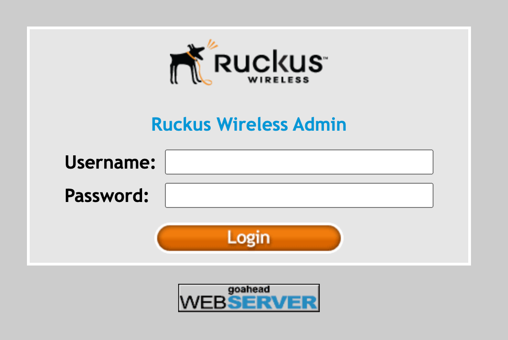Image resolution: width=508 pixels, height=340 pixels.
Task: Click the WIRELESS text beneath Ruckus wordmark
Action: [x=278, y=80]
